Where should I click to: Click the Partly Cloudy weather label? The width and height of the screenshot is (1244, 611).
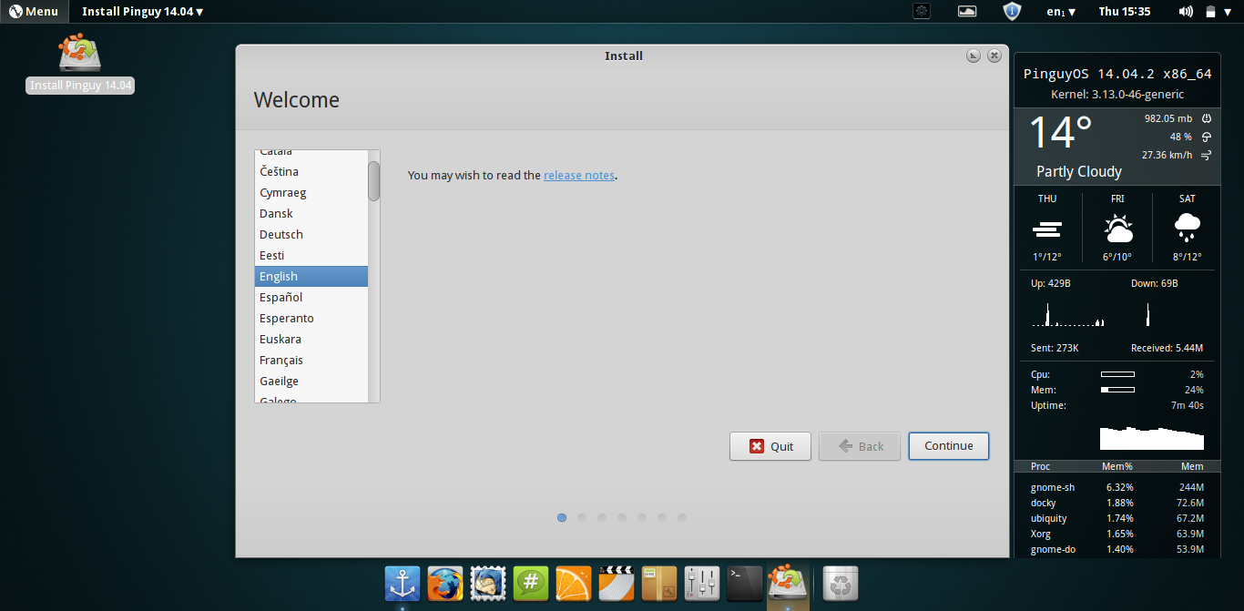click(x=1079, y=171)
